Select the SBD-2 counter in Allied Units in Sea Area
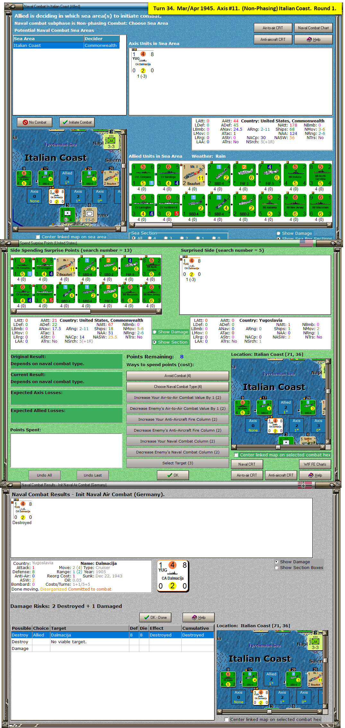Screen dimensions: 345x728 coord(244,206)
